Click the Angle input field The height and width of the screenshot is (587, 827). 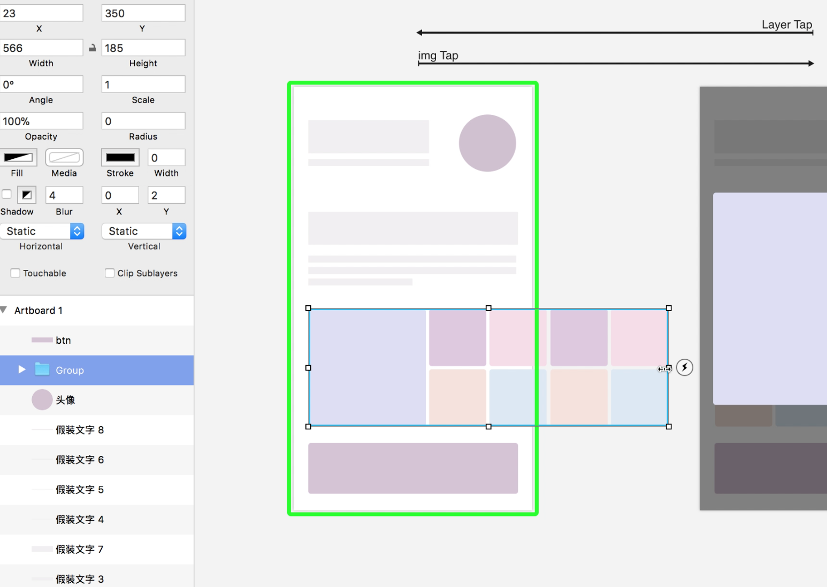(x=41, y=84)
